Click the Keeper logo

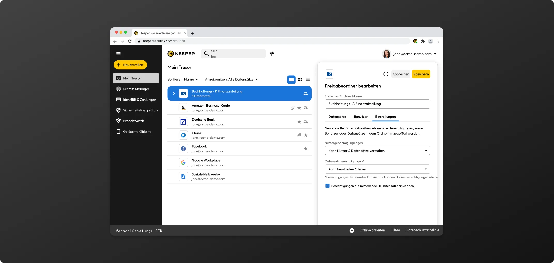pyautogui.click(x=181, y=54)
